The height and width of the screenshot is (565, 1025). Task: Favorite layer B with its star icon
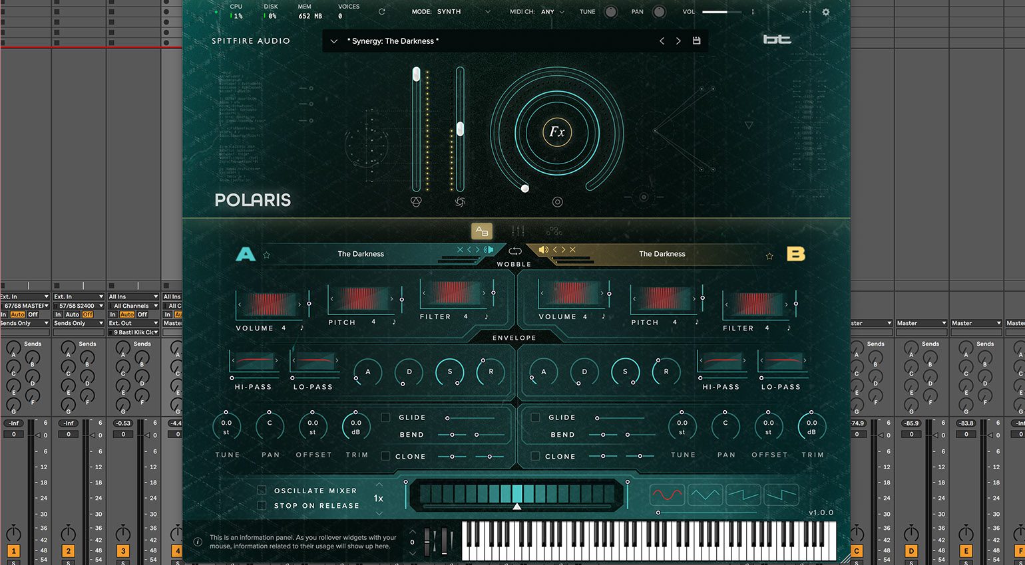point(769,256)
